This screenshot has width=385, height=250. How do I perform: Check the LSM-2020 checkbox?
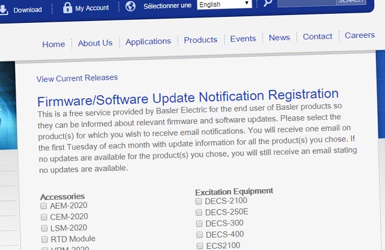pos(44,228)
